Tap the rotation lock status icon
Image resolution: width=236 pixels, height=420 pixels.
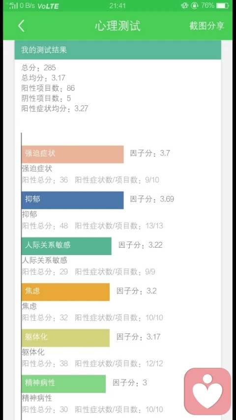194,5
